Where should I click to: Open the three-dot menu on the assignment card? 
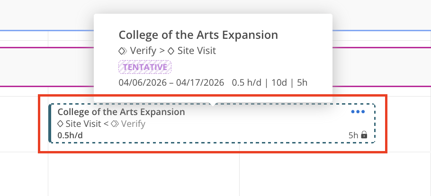(x=358, y=112)
